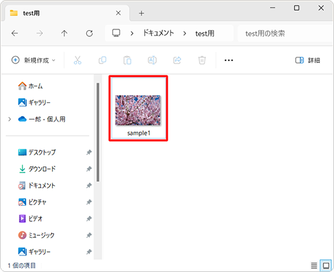
Task: Open the top ギャラリー item under ホーム
Action: point(34,102)
